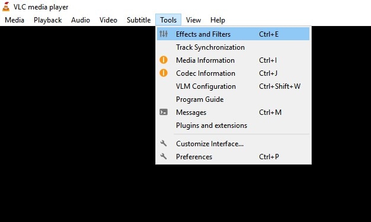Open the Audio menu
Image resolution: width=371 pixels, height=222 pixels.
[81, 20]
